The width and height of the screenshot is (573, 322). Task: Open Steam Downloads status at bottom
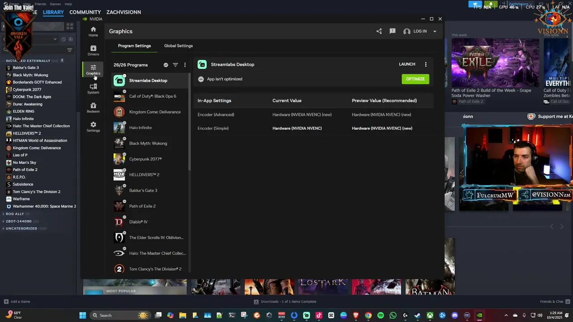pyautogui.click(x=285, y=301)
